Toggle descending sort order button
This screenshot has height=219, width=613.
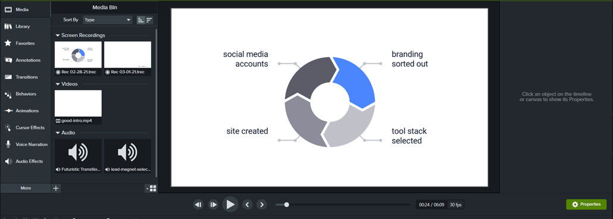[149, 20]
